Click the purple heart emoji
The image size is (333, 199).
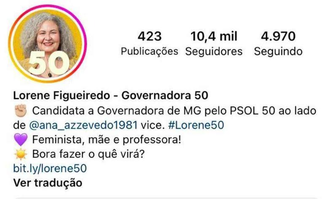click(21, 139)
